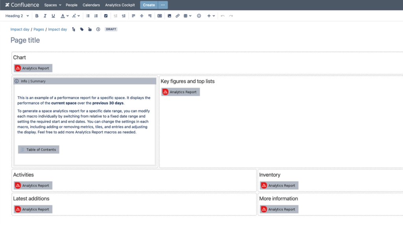Screen dimensions: 403x225
Task: Click the Create button
Action: 149,5
